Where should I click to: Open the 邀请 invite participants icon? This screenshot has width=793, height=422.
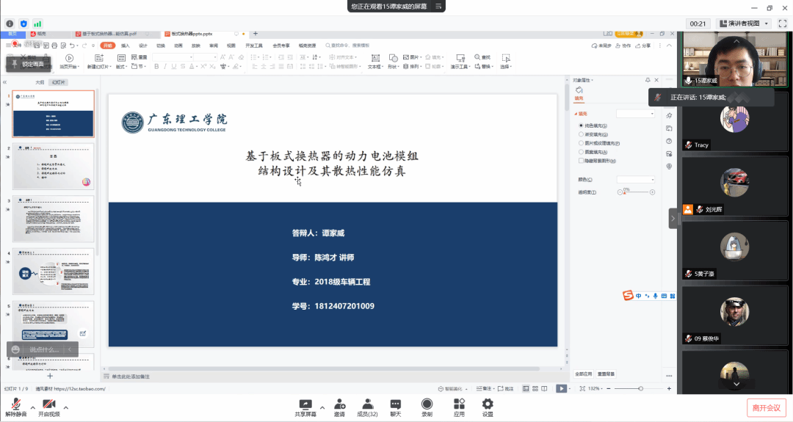coord(340,404)
